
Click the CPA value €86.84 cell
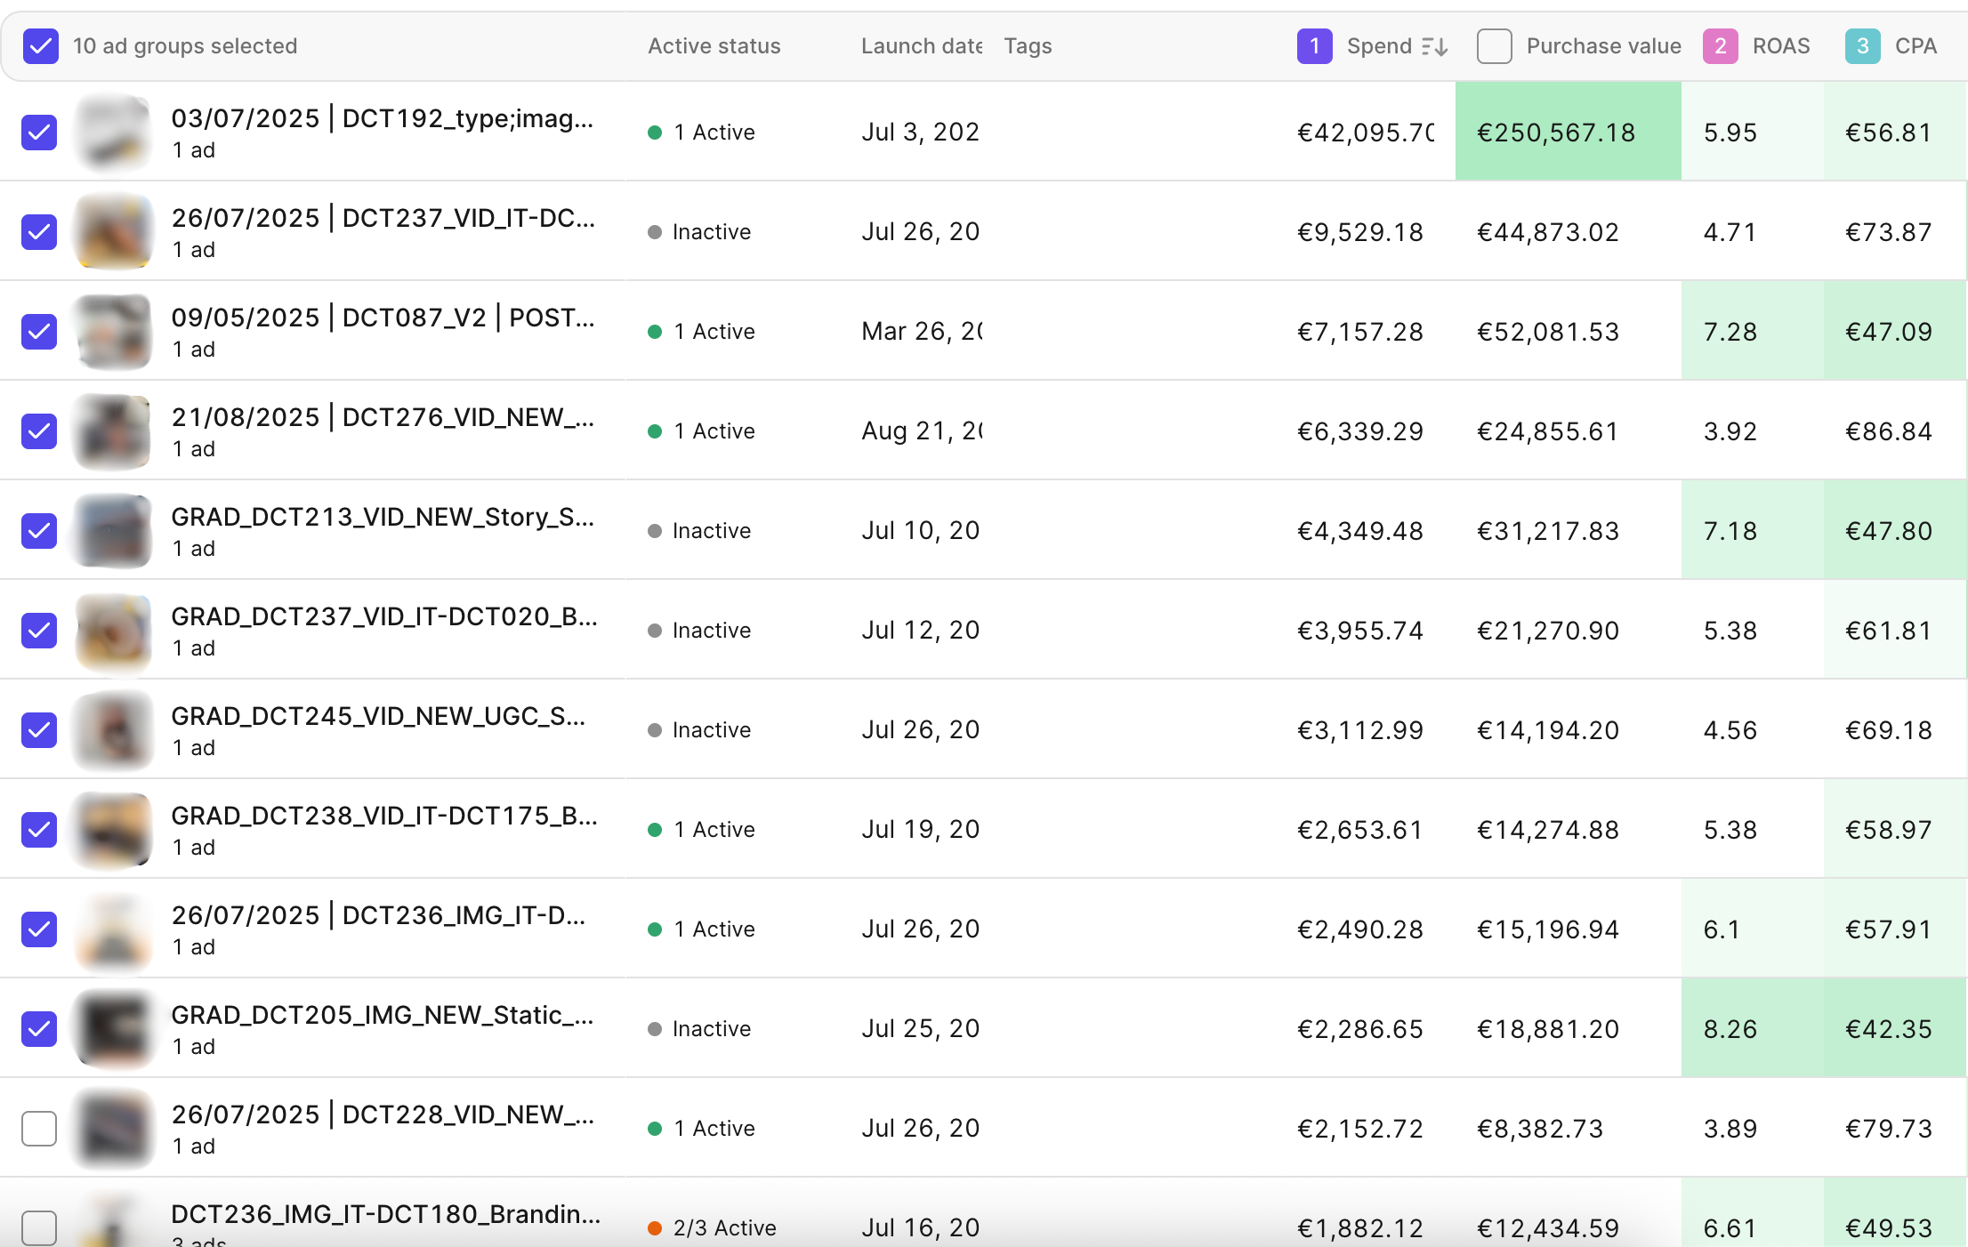tap(1889, 431)
